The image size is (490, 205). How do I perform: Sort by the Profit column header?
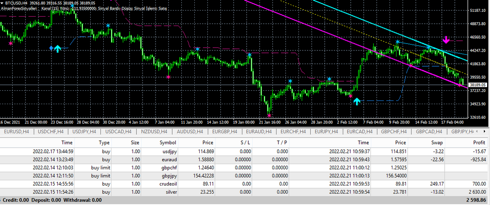tap(479, 143)
